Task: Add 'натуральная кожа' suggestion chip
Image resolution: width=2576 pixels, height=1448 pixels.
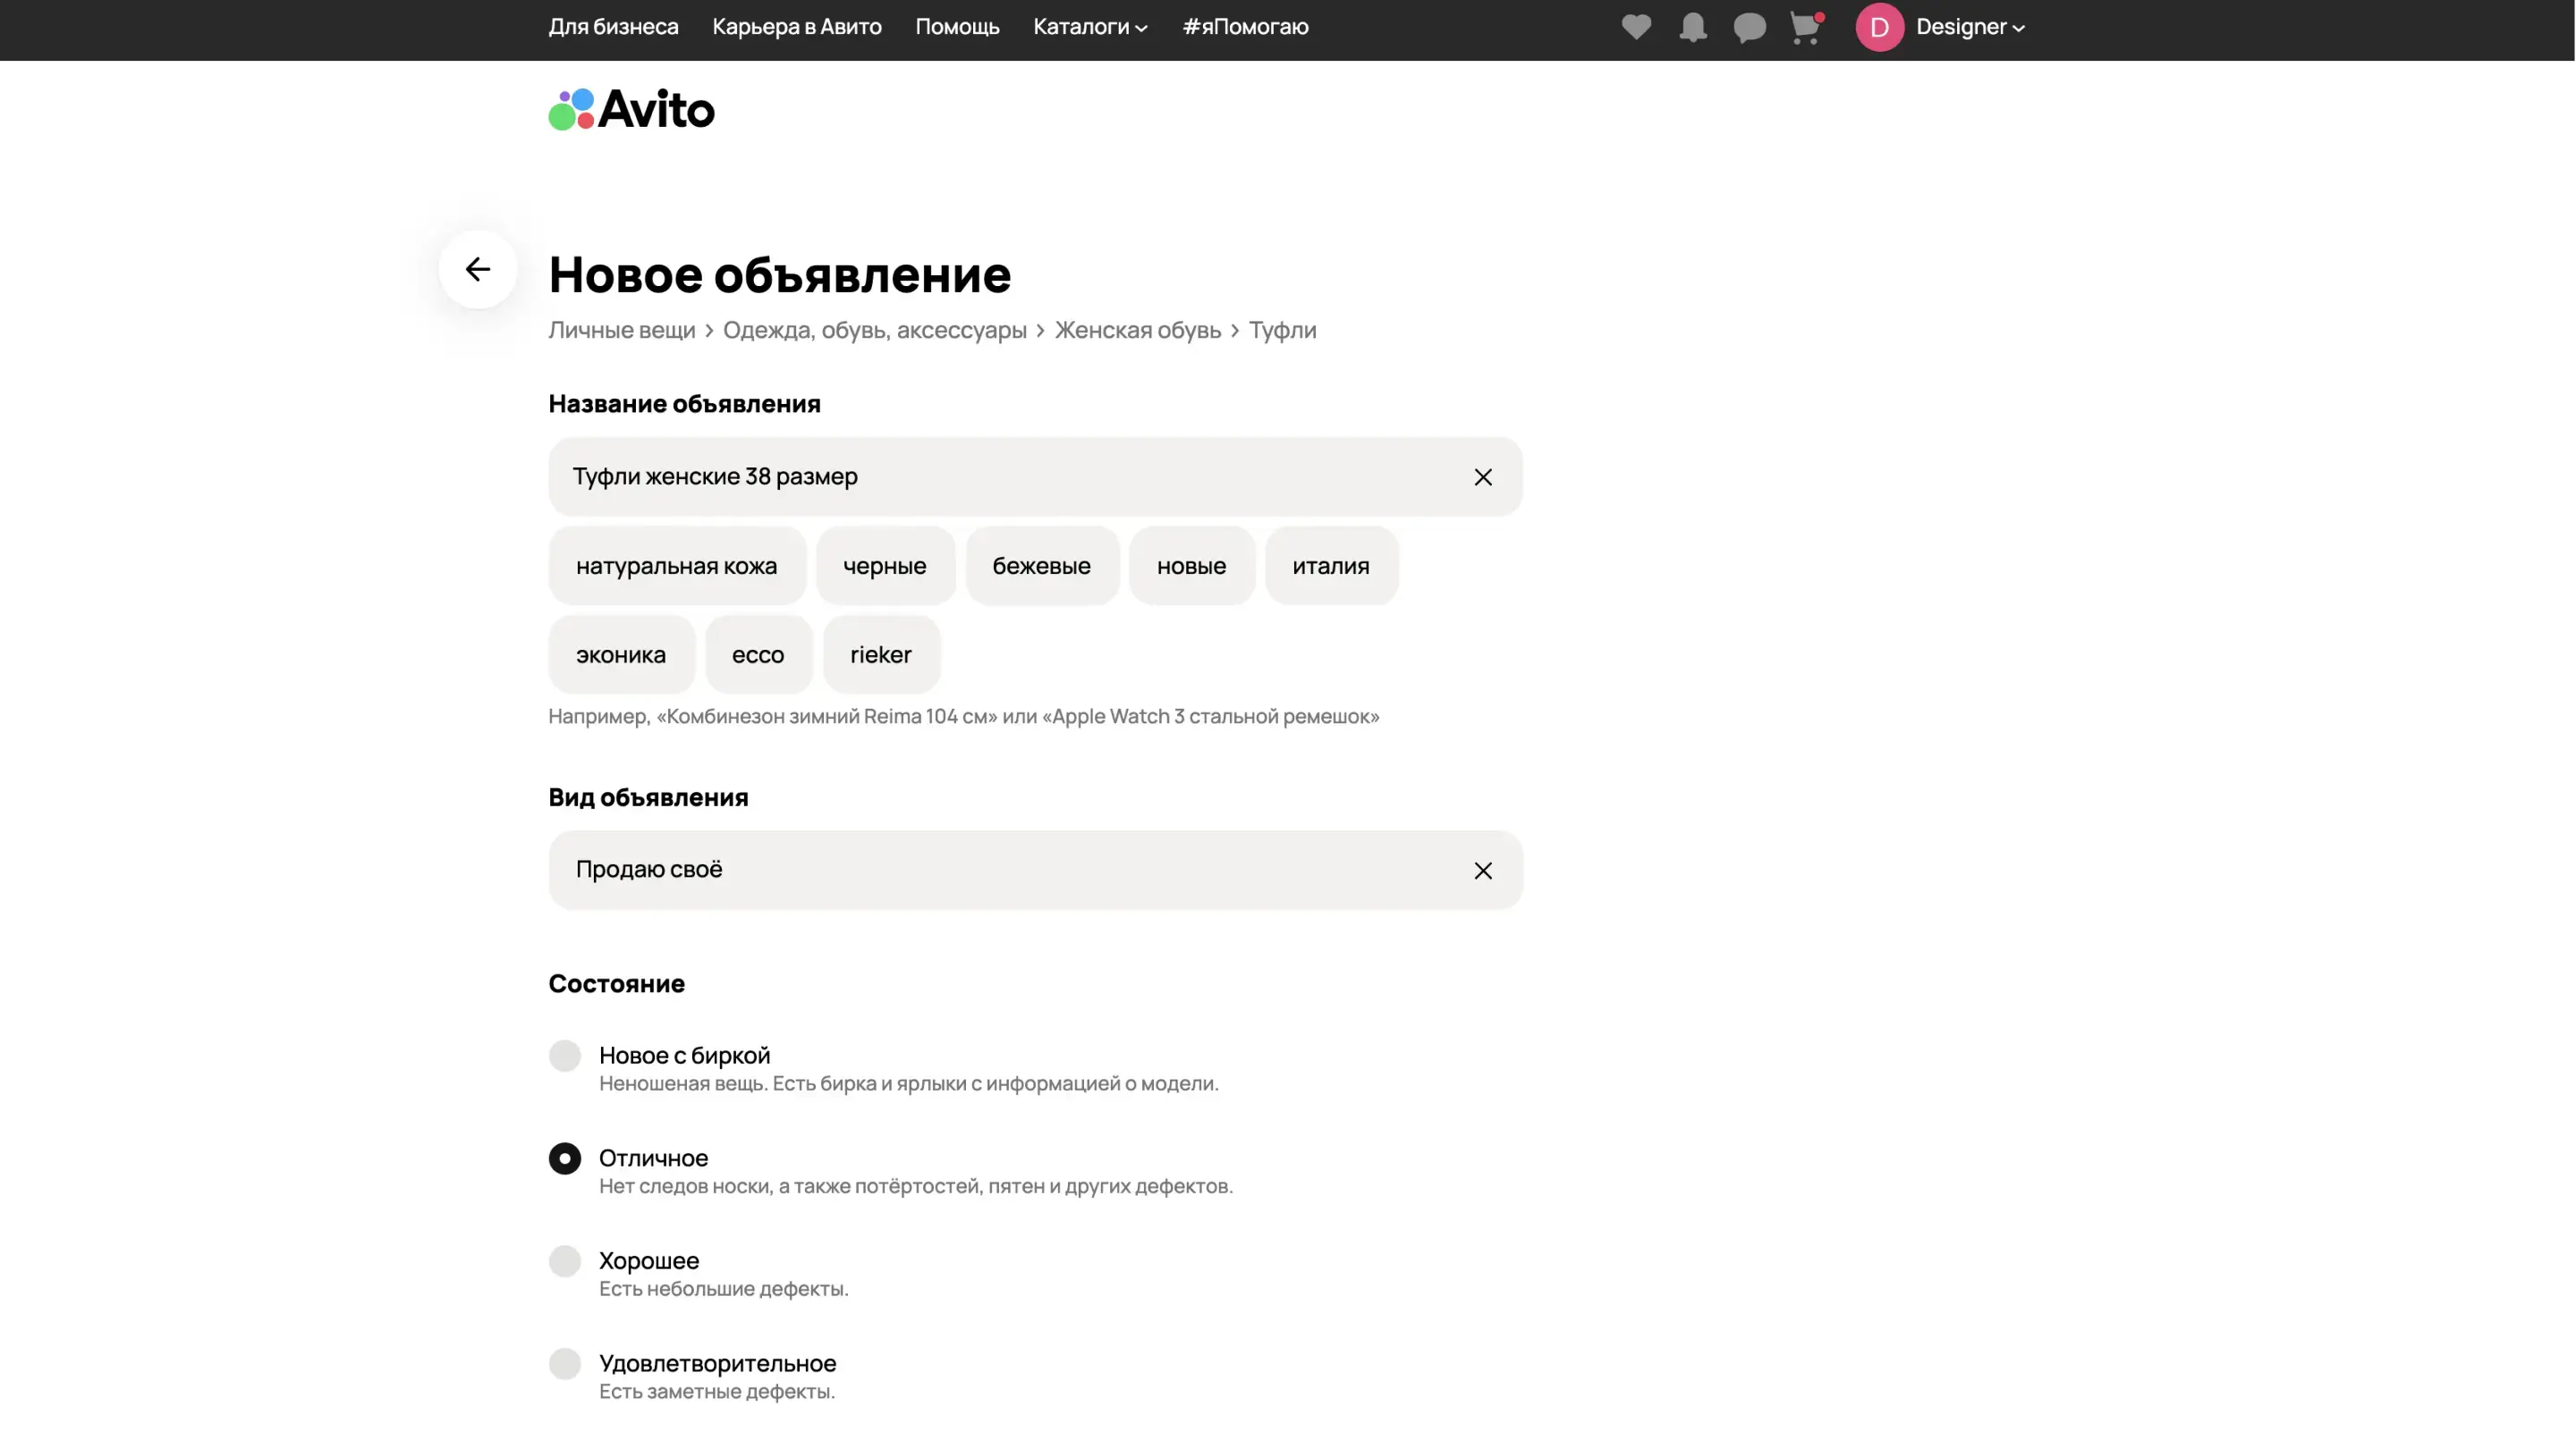Action: [676, 567]
